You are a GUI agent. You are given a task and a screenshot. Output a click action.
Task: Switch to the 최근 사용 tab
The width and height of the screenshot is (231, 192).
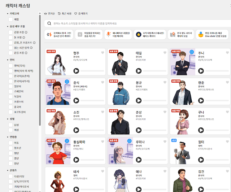[65, 14]
